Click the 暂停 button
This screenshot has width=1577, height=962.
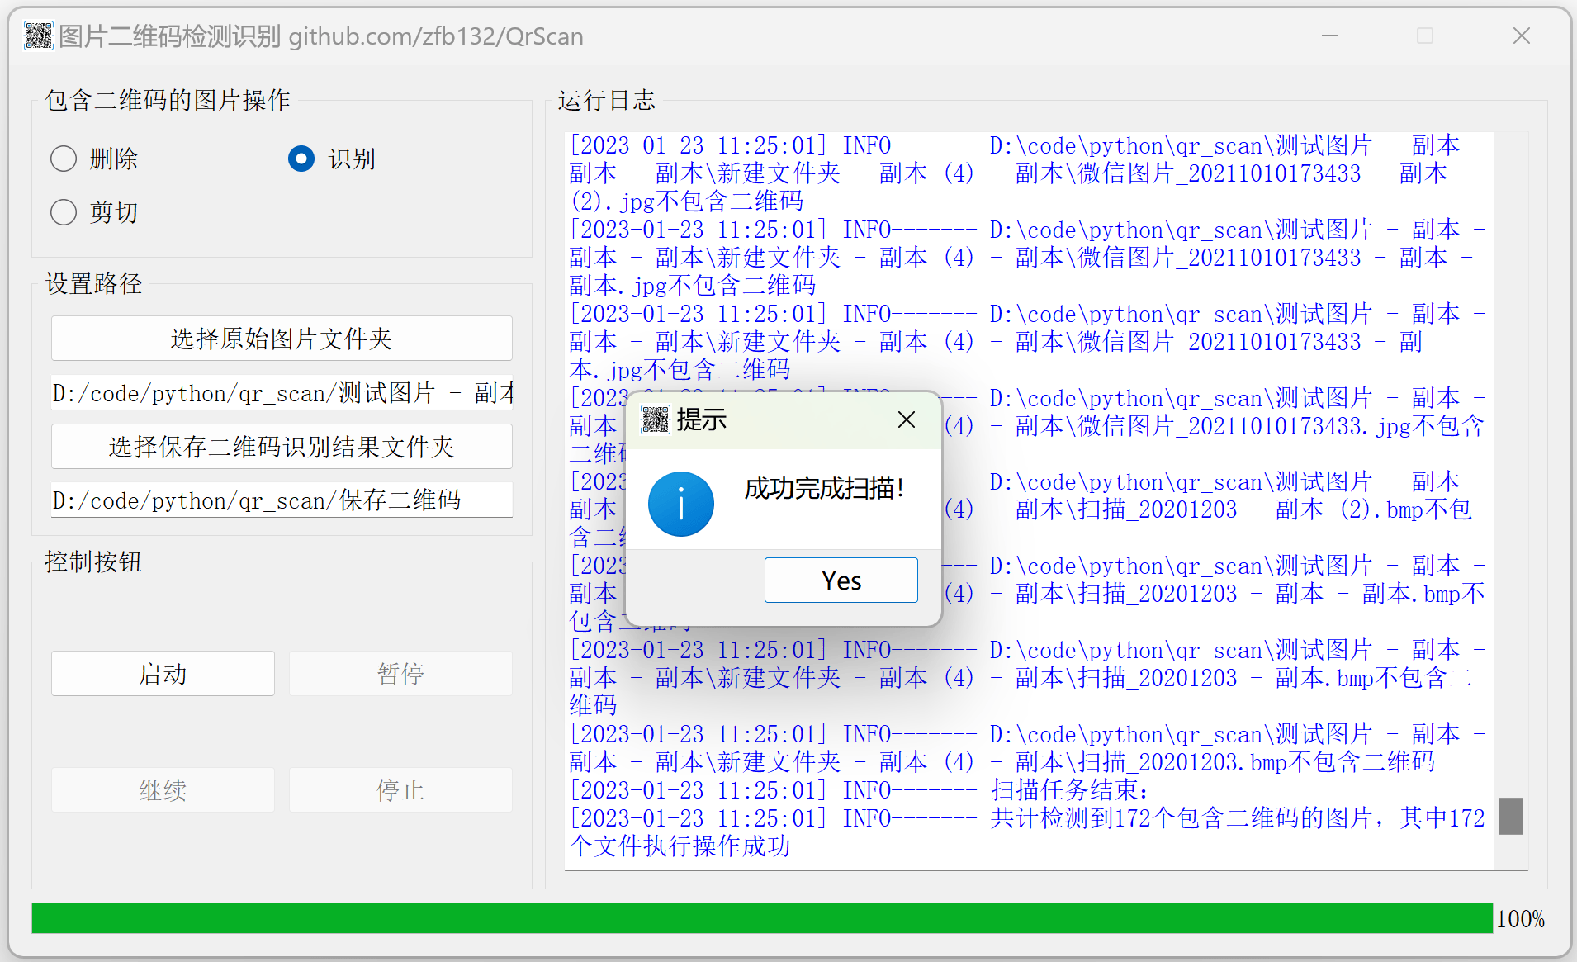tap(400, 674)
